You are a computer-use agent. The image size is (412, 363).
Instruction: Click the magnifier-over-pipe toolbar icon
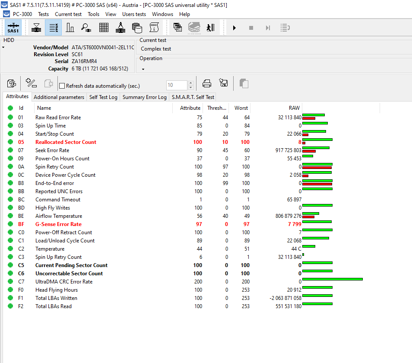pos(86,28)
